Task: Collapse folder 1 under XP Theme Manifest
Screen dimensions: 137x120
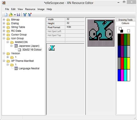Action: click(x=8, y=65)
